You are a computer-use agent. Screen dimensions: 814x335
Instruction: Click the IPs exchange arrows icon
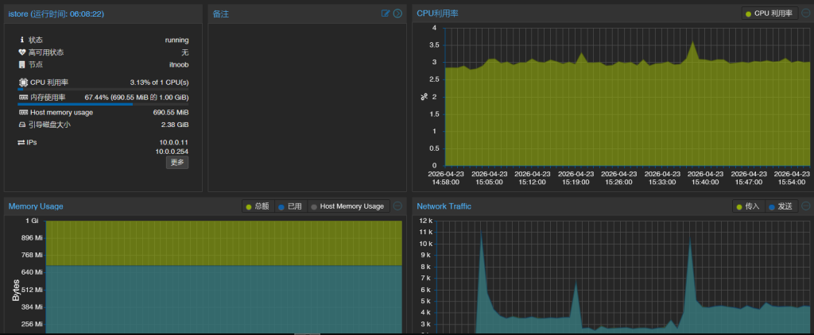tap(21, 142)
